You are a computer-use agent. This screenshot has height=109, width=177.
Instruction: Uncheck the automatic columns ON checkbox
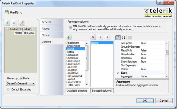coord(70,28)
